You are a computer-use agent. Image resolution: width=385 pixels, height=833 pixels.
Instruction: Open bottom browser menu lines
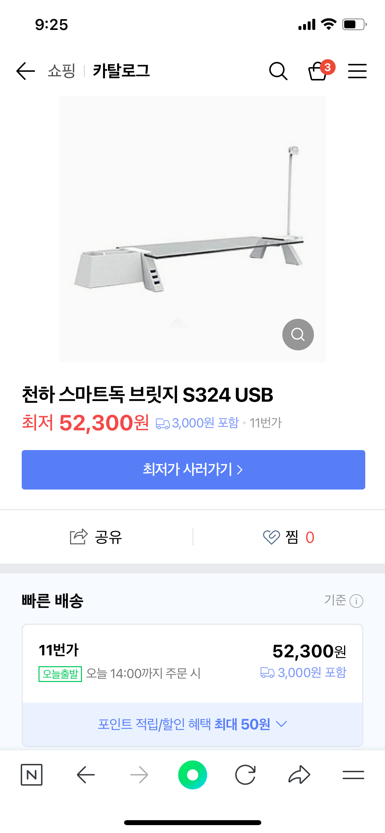(x=353, y=775)
